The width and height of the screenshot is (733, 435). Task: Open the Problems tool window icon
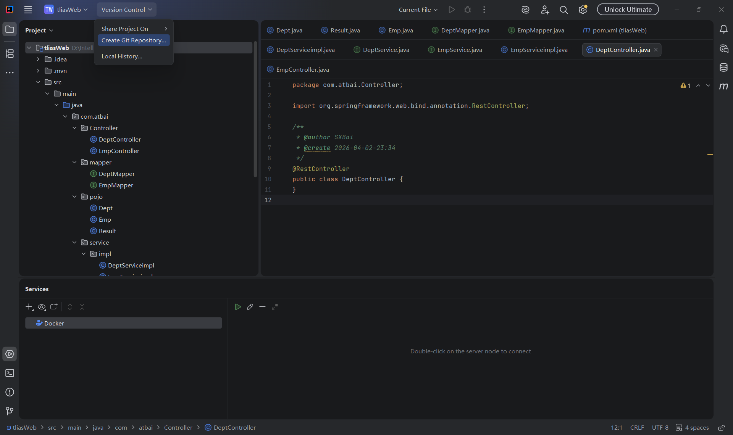click(10, 392)
